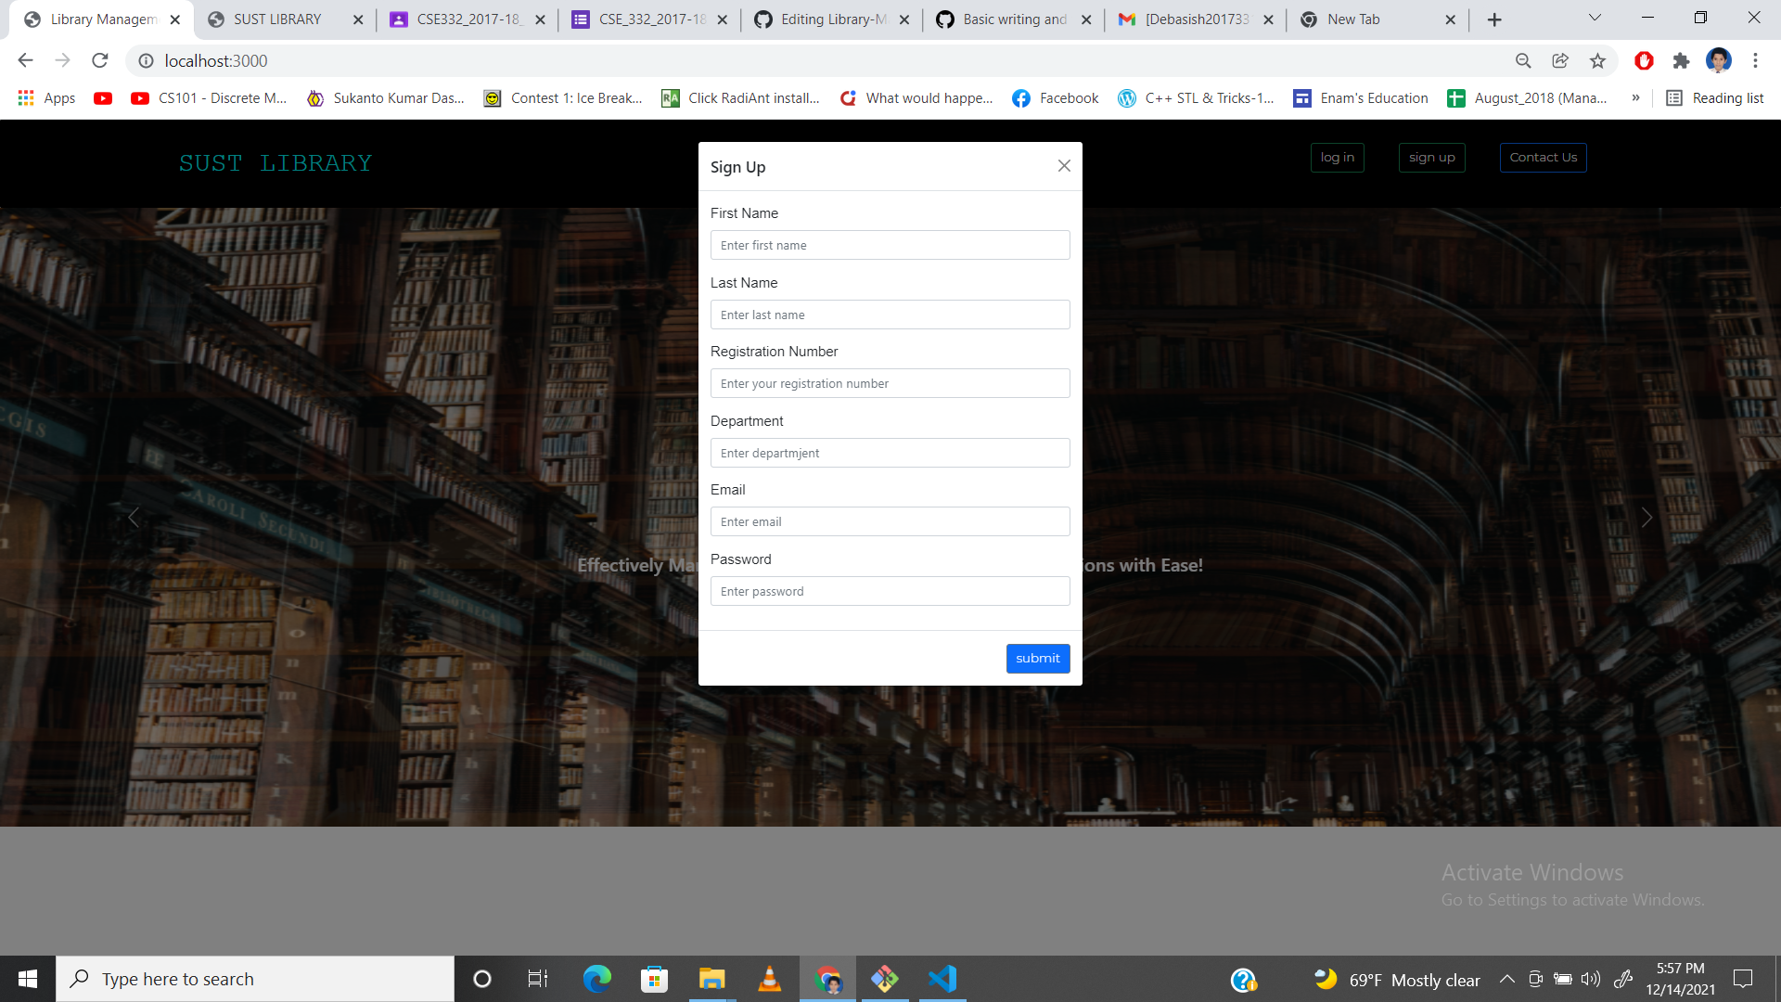Open the Facebook bookmark
Viewport: 1781px width, 1002px height.
pos(1056,98)
